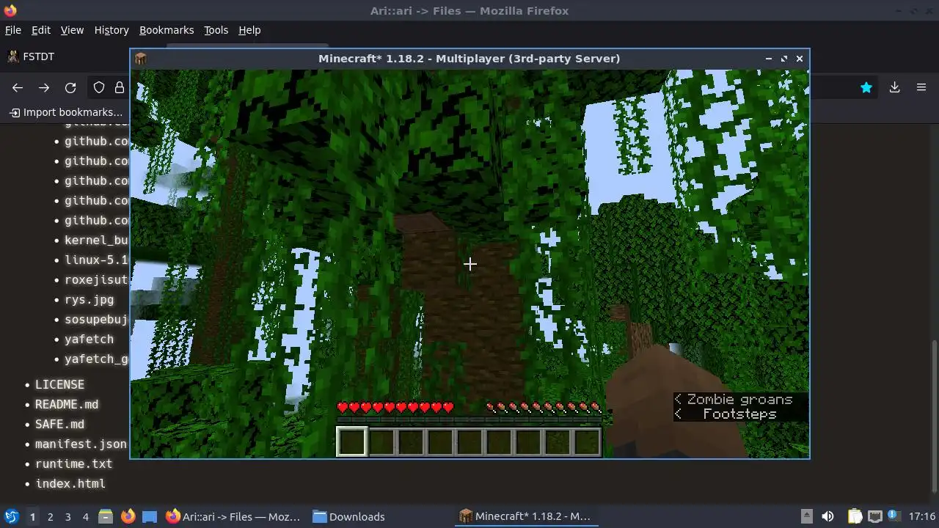939x528 pixels.
Task: Click the Firefox page vertical scrollbar thumb
Action: [x=934, y=416]
